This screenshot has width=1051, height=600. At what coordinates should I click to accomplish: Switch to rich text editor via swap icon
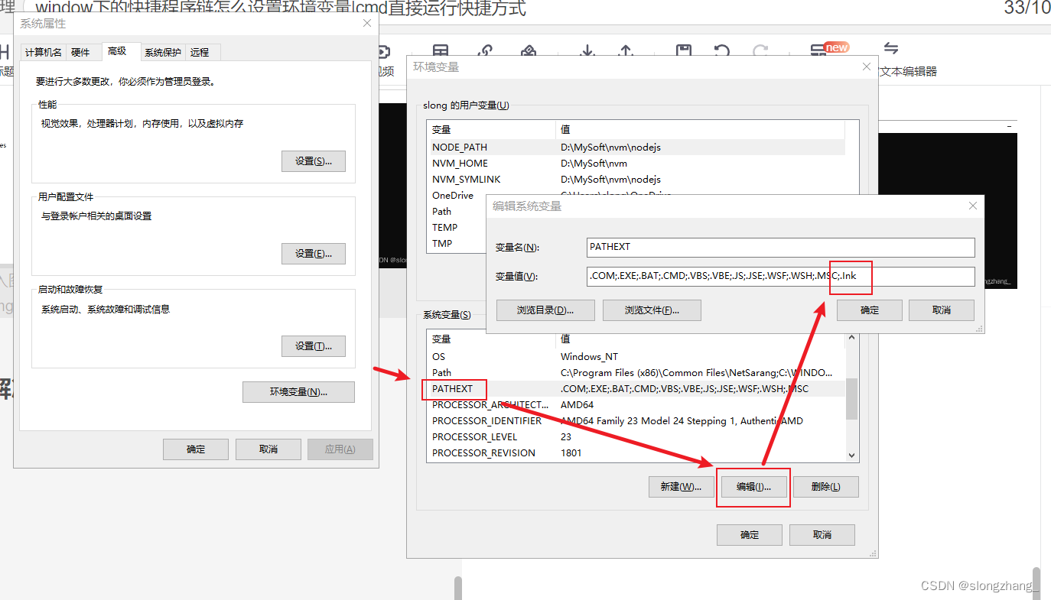tap(890, 49)
